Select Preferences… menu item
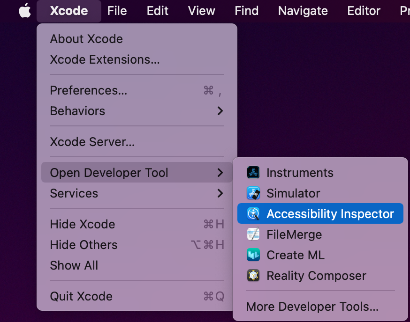Viewport: 410px width, 322px height. pos(137,90)
